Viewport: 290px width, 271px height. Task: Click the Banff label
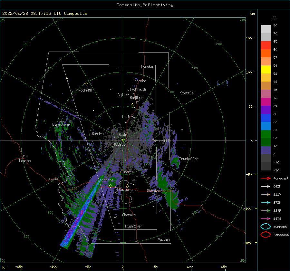[x=53, y=179]
